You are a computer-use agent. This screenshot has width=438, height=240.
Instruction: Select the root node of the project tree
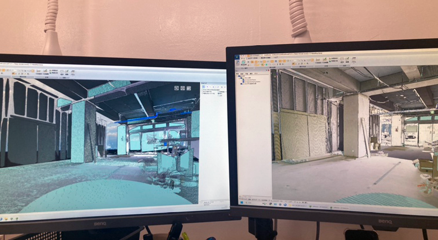pyautogui.click(x=244, y=76)
